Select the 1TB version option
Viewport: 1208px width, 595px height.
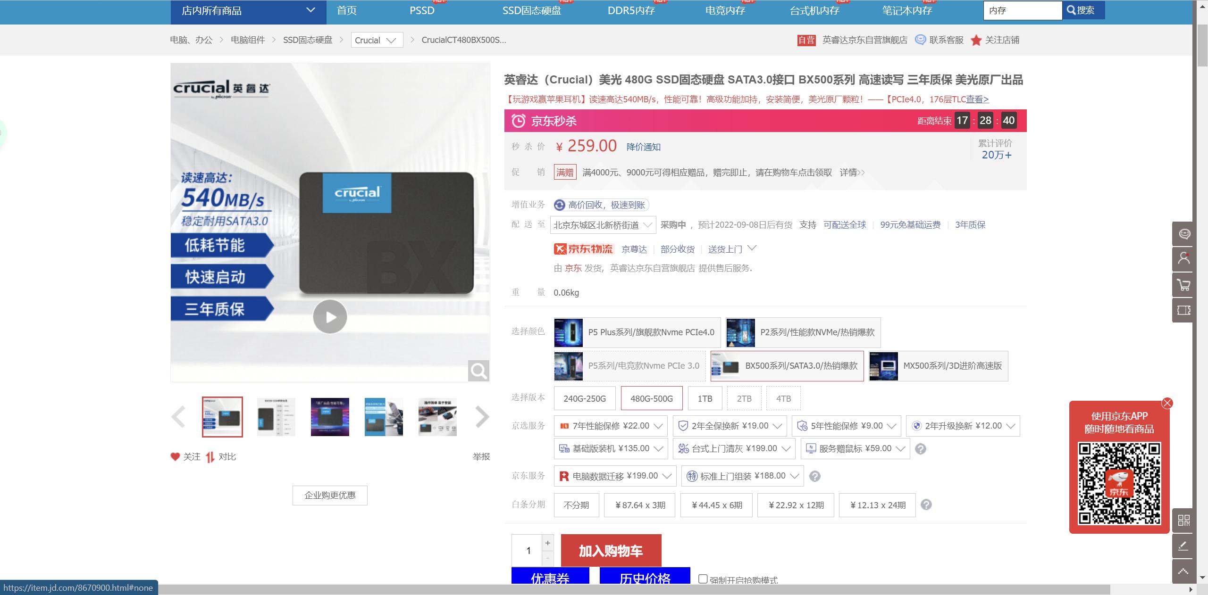(x=705, y=398)
